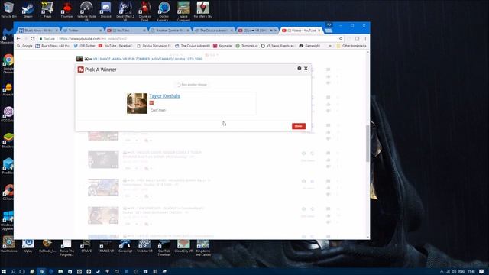
Task: Open the help icon in Pick A Winner header
Action: pos(299,68)
